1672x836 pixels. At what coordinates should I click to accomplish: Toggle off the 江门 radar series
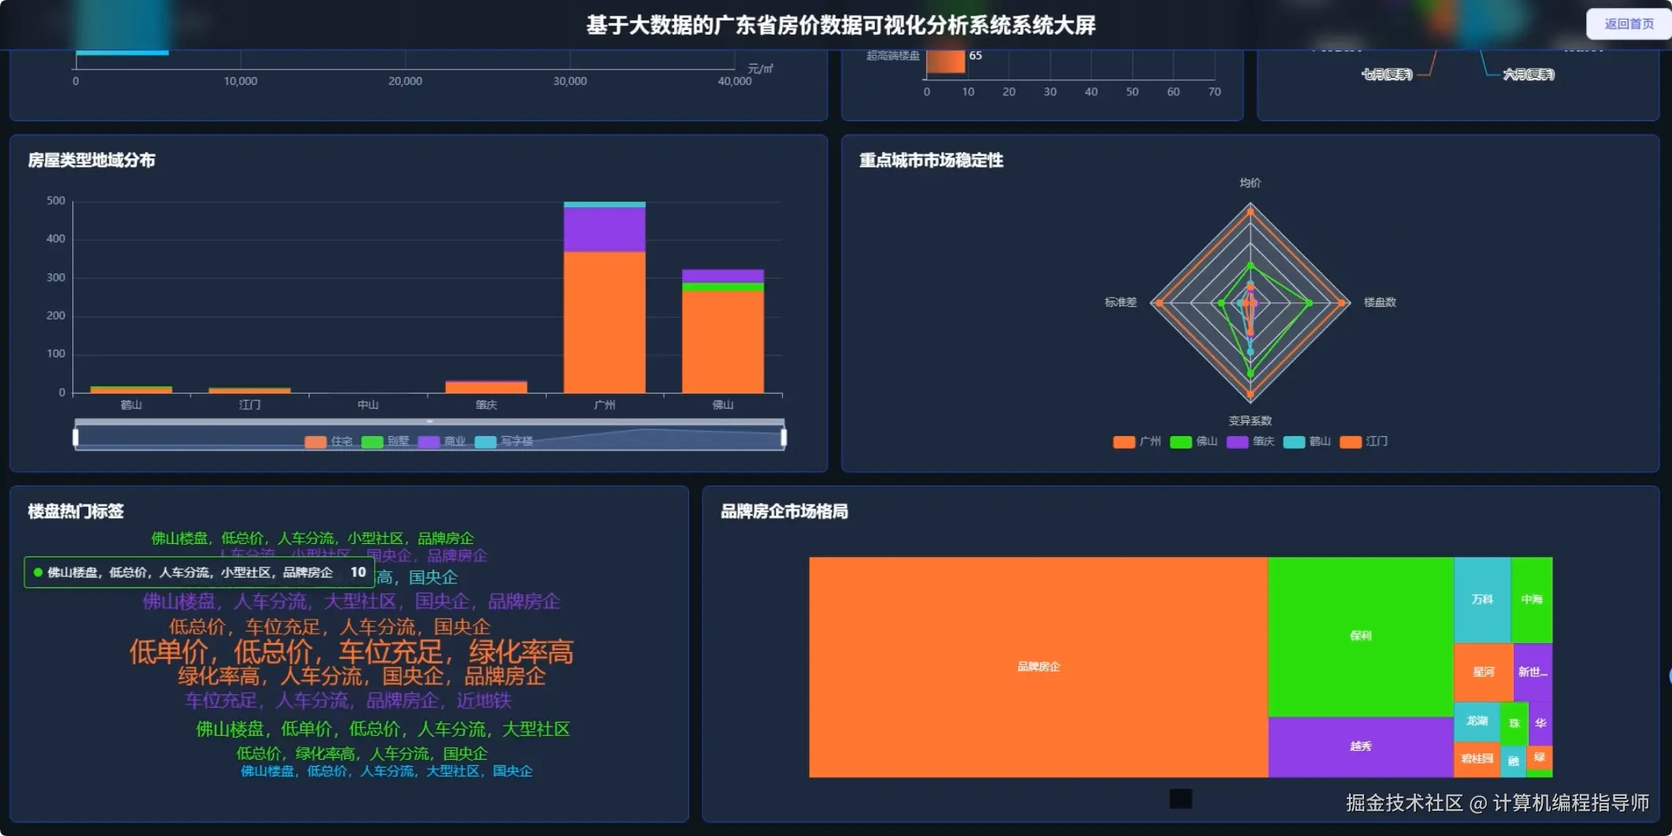click(x=1351, y=442)
